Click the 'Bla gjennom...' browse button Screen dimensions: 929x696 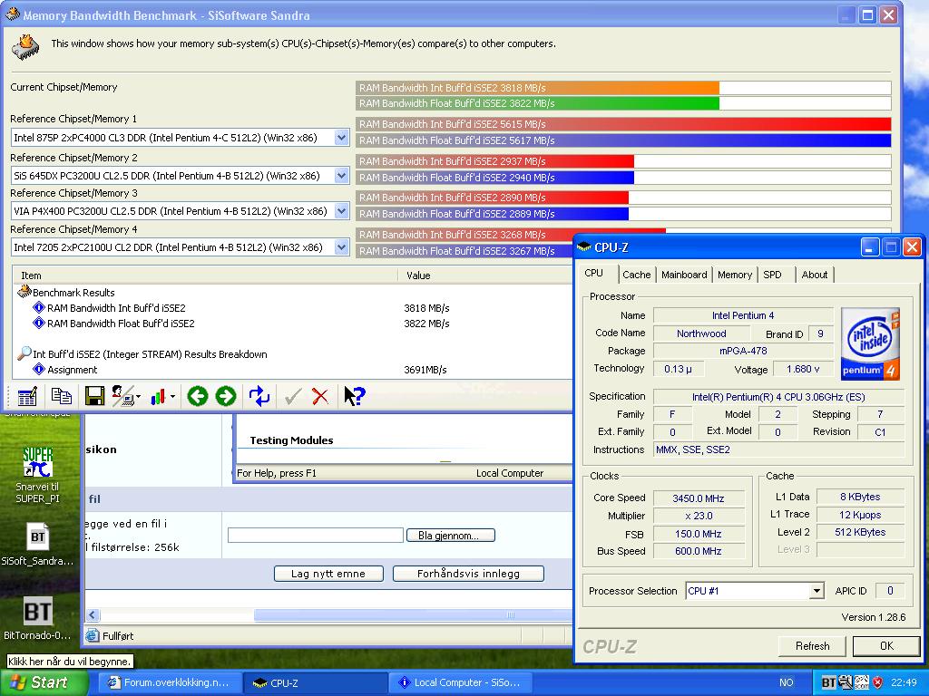click(x=451, y=535)
